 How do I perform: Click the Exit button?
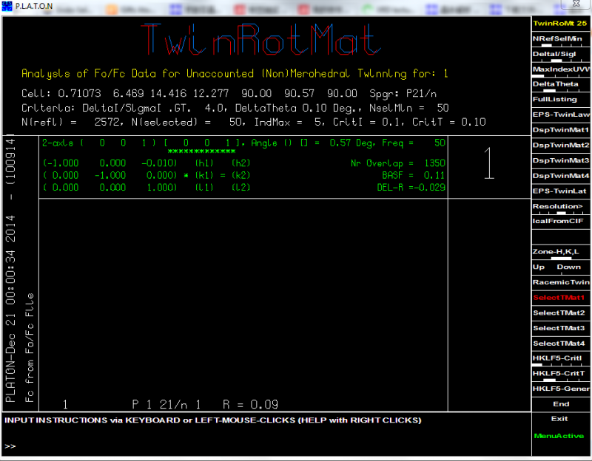(x=559, y=419)
